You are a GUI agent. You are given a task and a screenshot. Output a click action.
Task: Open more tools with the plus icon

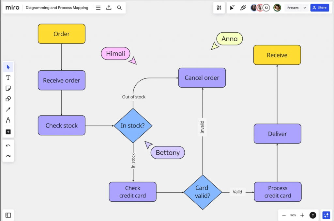[x=8, y=132]
